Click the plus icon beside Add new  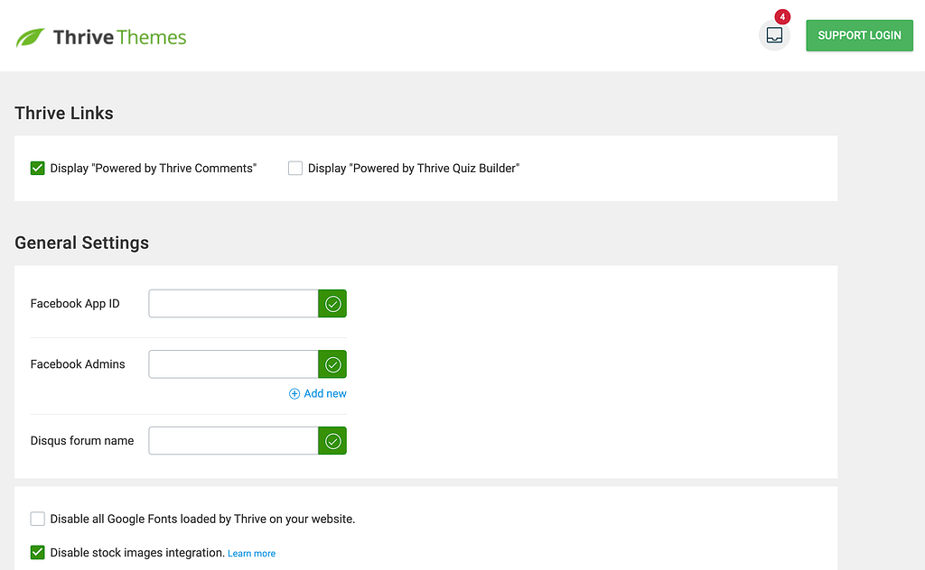click(x=294, y=394)
